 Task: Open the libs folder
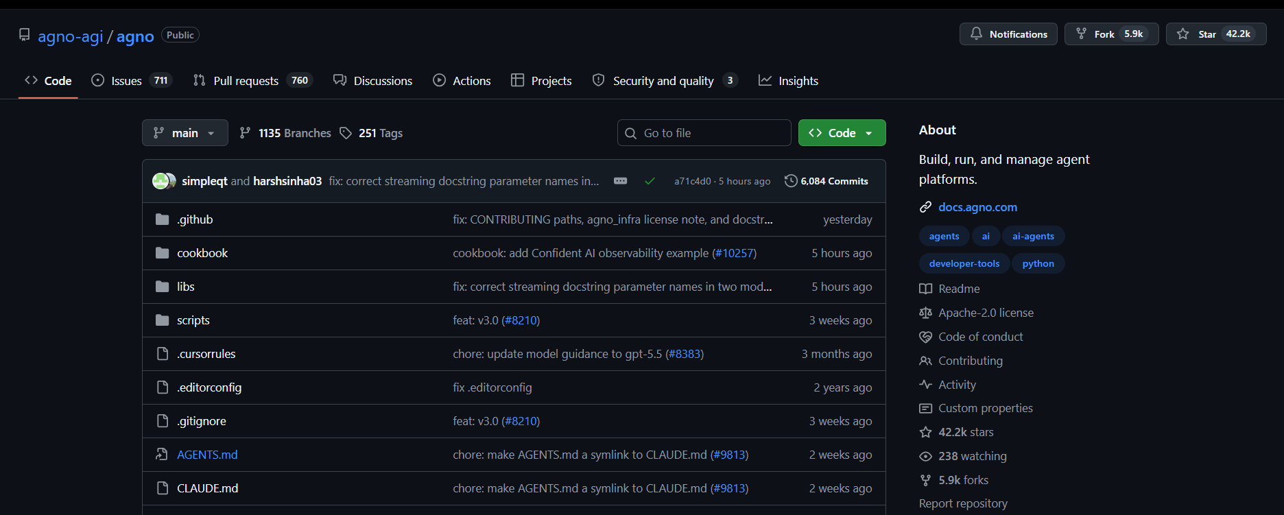pos(186,287)
